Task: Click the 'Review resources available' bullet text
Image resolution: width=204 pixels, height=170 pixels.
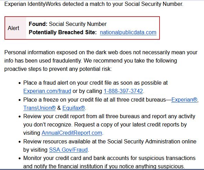Action: 110,145
